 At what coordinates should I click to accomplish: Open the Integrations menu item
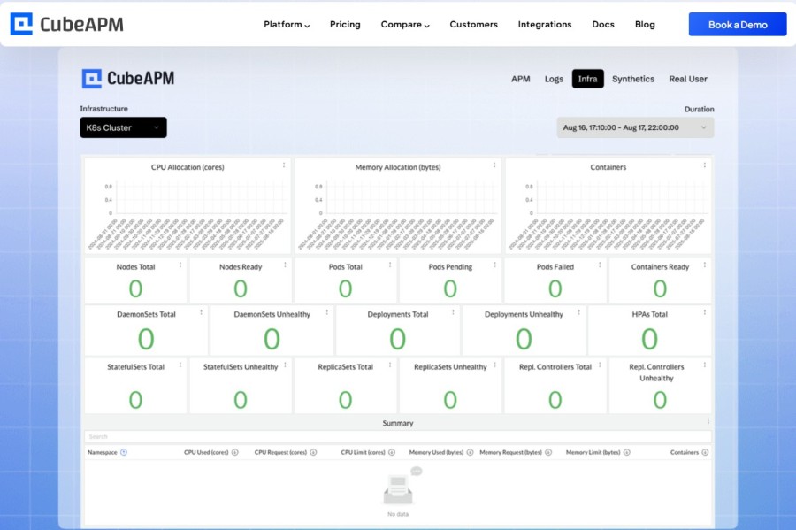point(545,25)
